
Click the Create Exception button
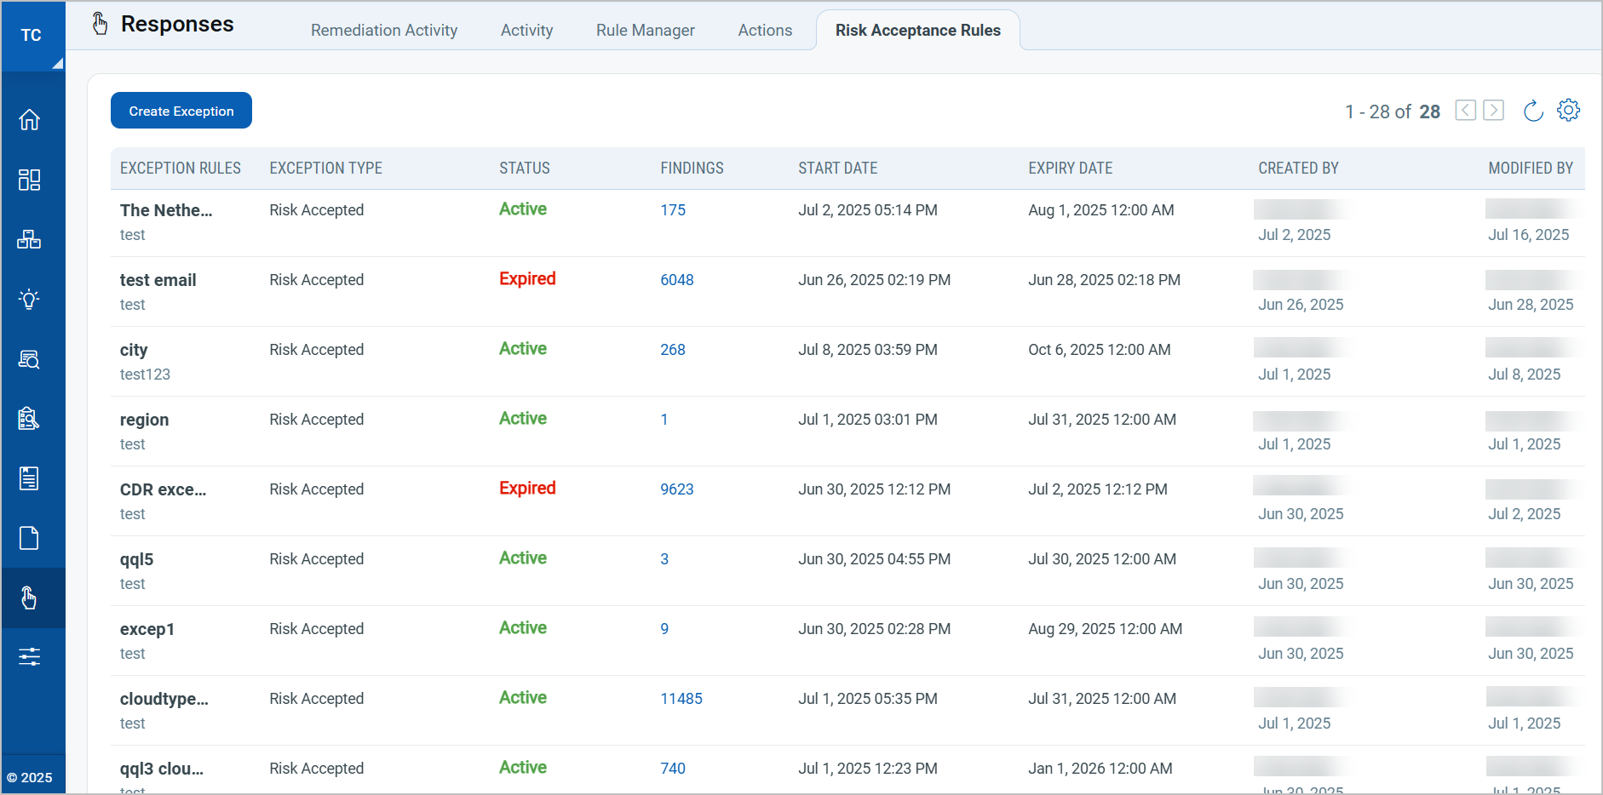coord(181,110)
